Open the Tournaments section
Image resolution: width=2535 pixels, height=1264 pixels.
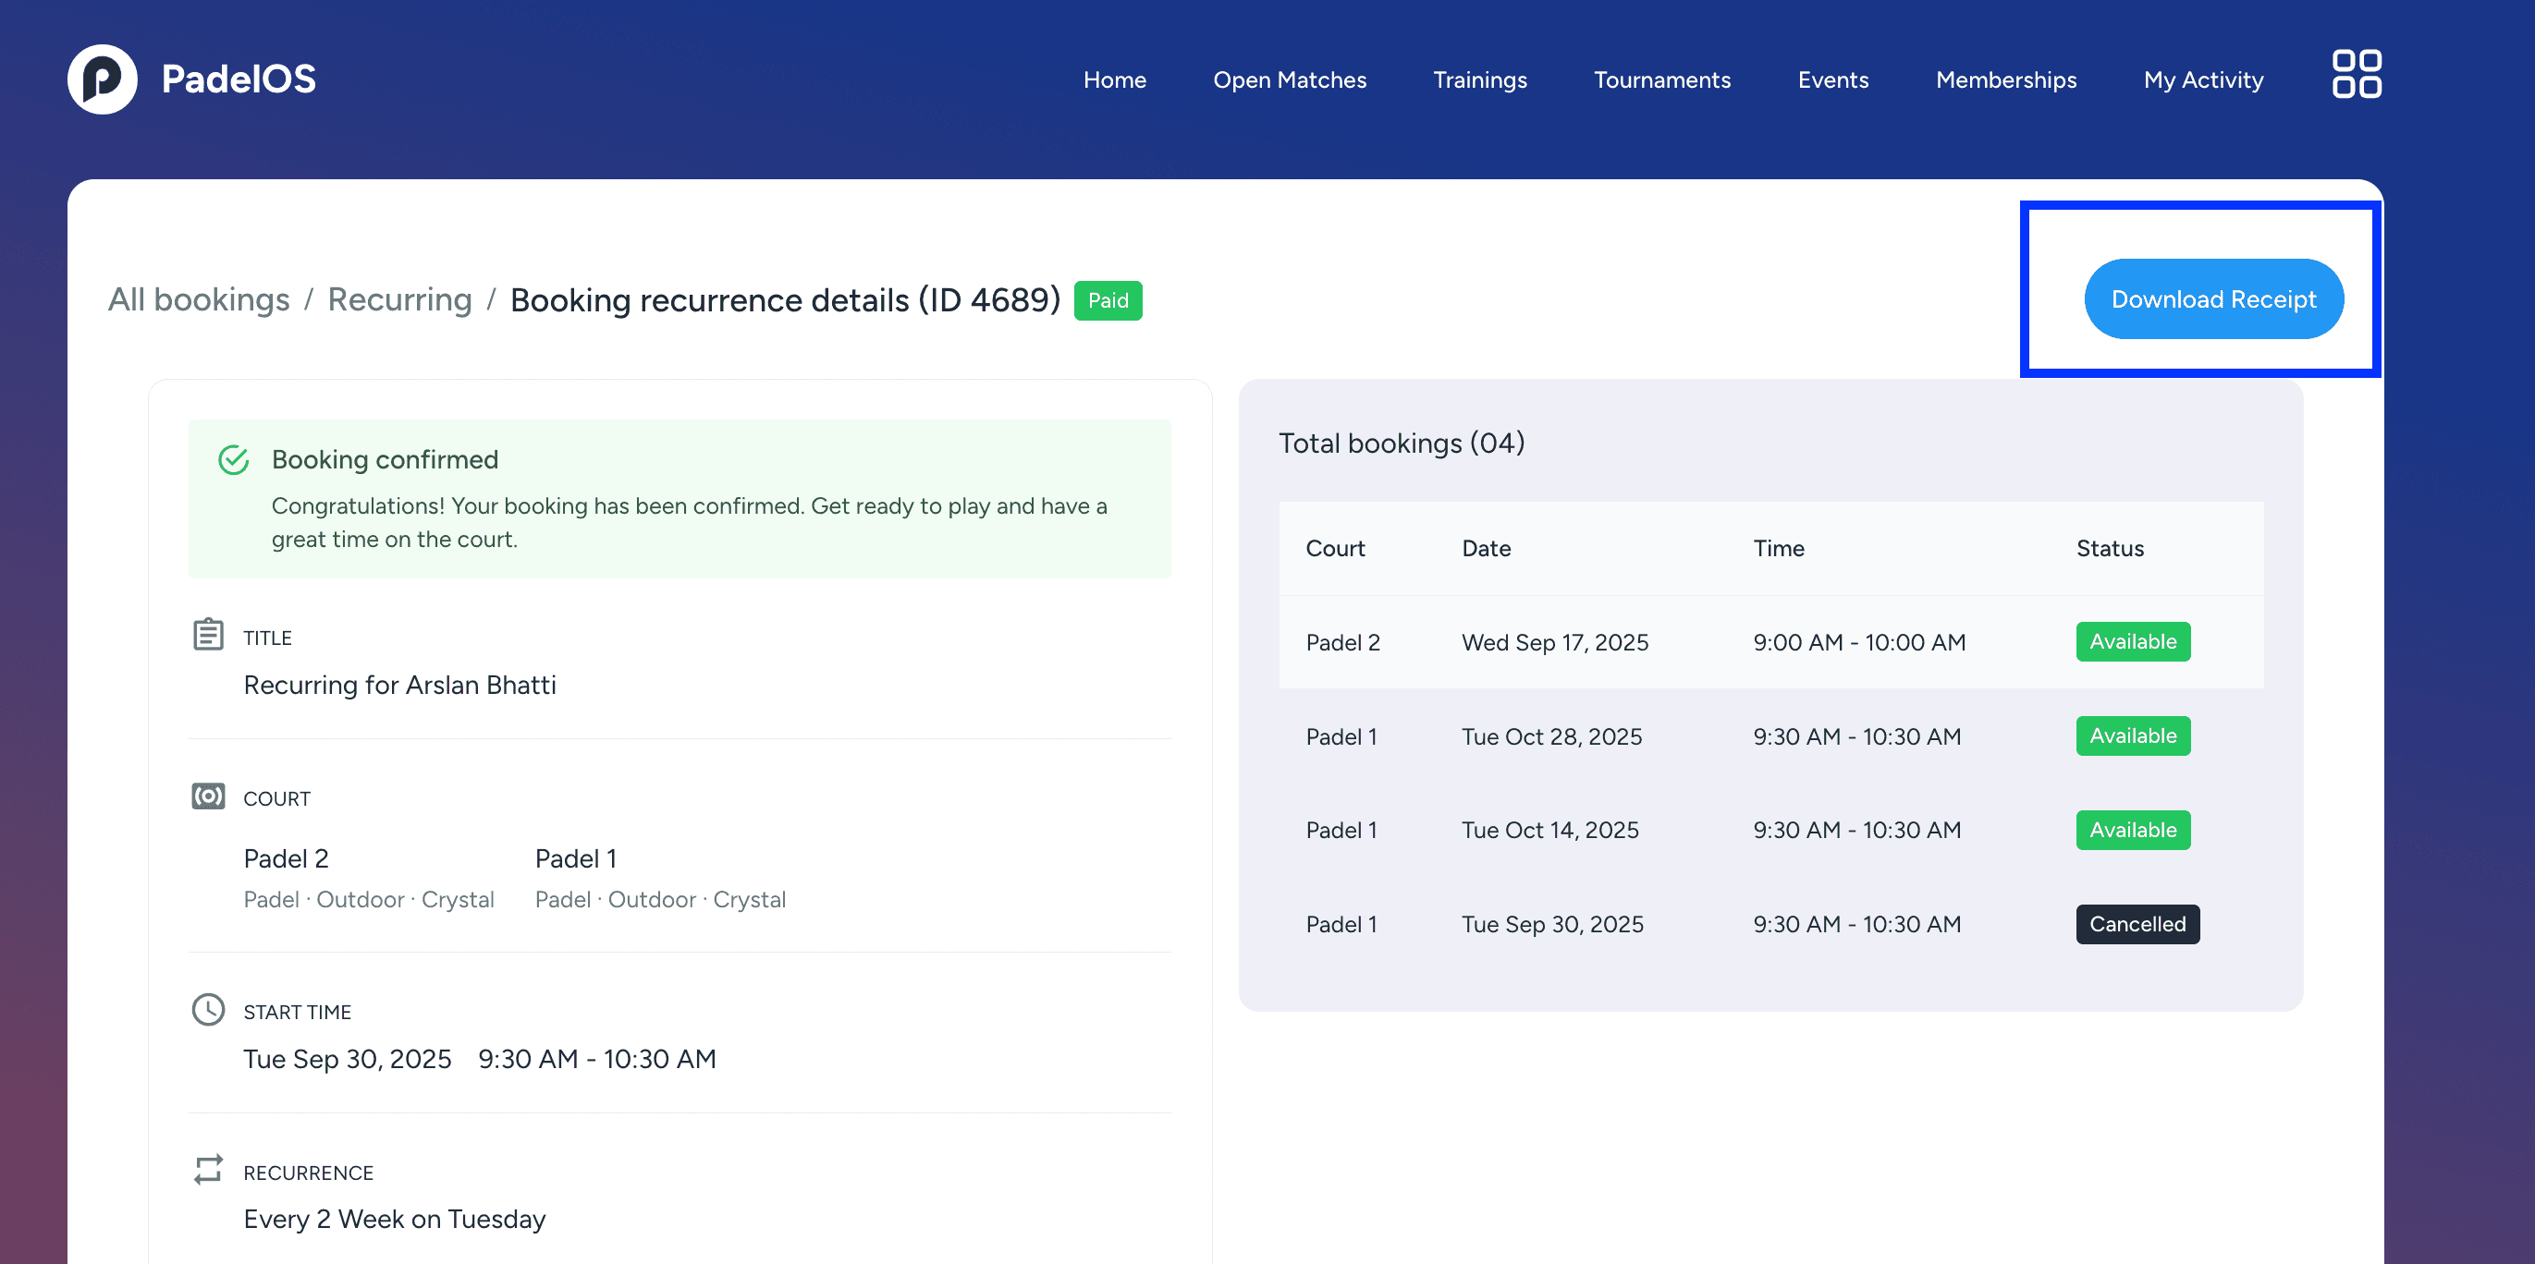click(1661, 79)
